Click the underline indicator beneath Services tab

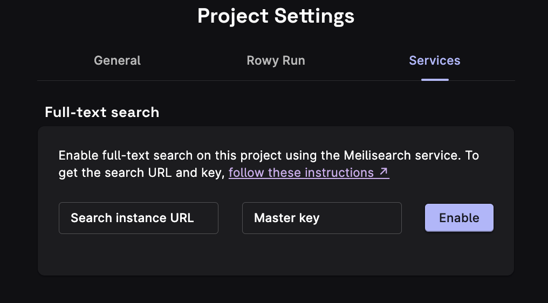click(435, 79)
